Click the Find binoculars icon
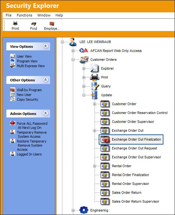The image size is (175, 215). click(x=34, y=23)
